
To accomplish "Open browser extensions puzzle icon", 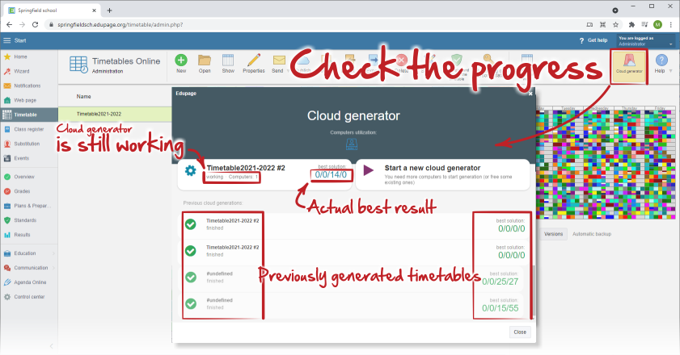I will (631, 25).
